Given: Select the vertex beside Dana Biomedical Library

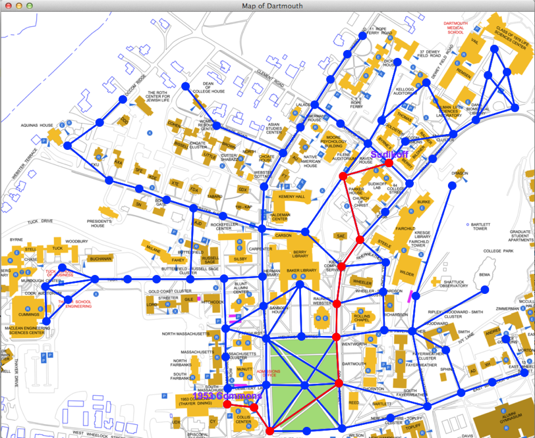Looking at the screenshot, I should coord(476,120).
